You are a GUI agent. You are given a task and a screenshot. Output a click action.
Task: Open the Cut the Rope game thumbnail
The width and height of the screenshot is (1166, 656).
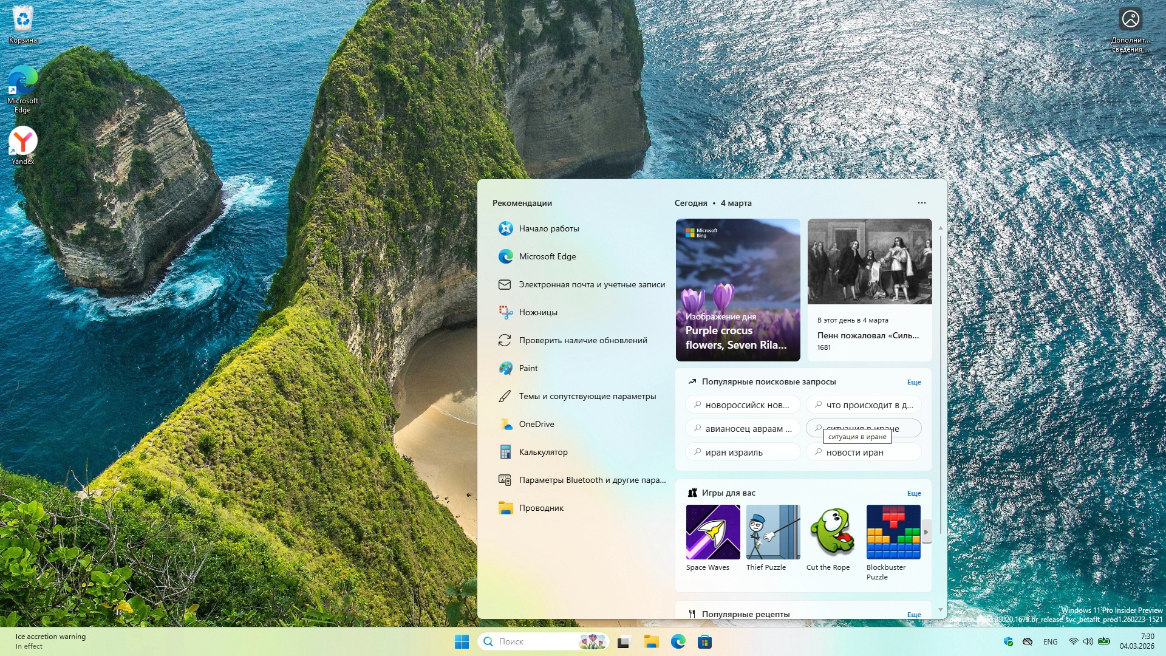833,532
